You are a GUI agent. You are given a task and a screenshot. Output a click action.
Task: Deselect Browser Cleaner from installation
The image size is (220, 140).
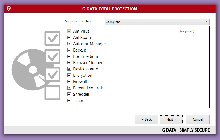69,63
